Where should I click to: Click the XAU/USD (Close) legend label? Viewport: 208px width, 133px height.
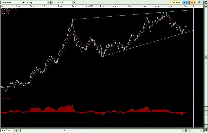coord(9,9)
